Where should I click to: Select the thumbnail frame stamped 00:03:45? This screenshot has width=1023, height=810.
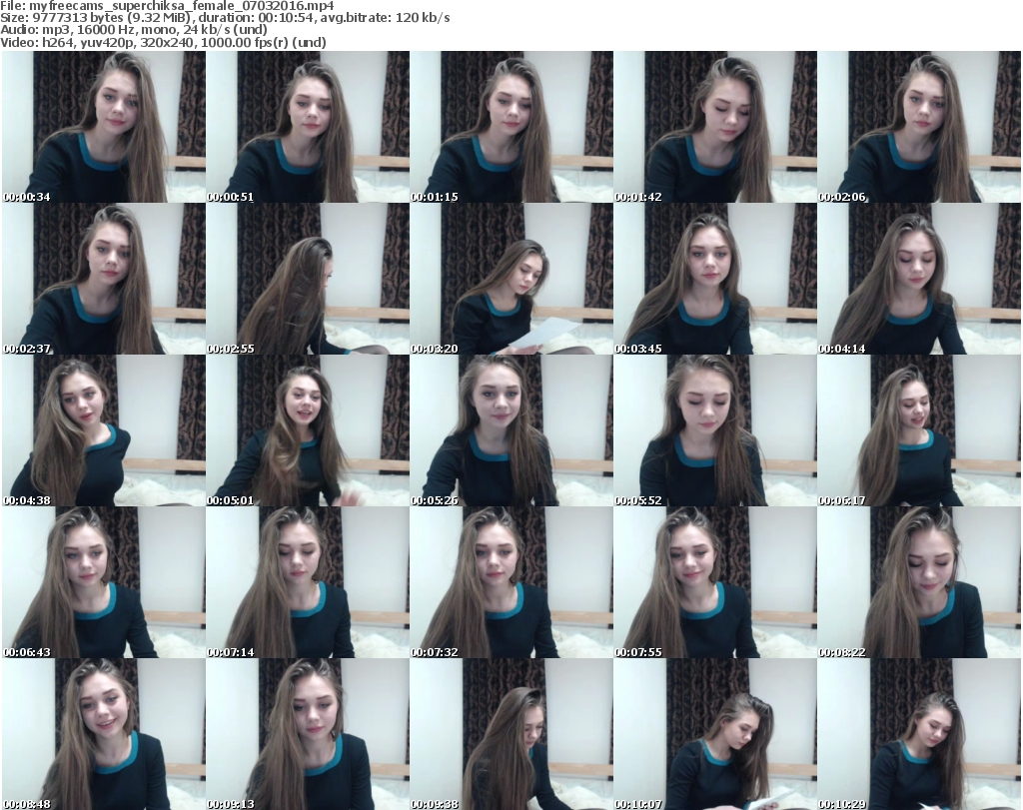pos(715,279)
